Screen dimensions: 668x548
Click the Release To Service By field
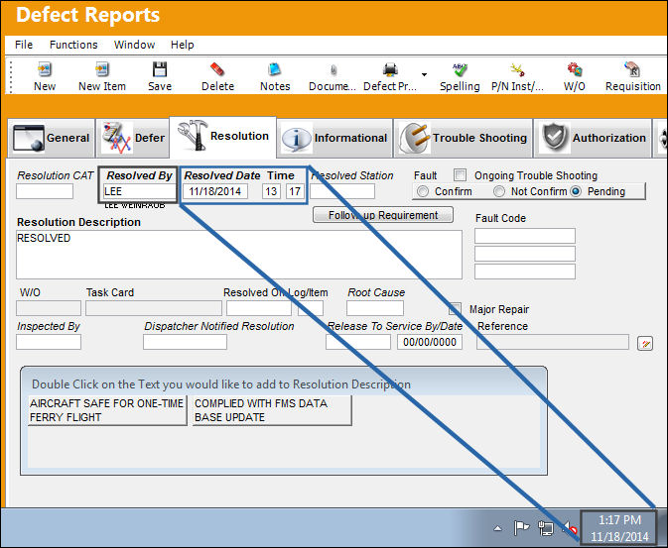coord(358,342)
